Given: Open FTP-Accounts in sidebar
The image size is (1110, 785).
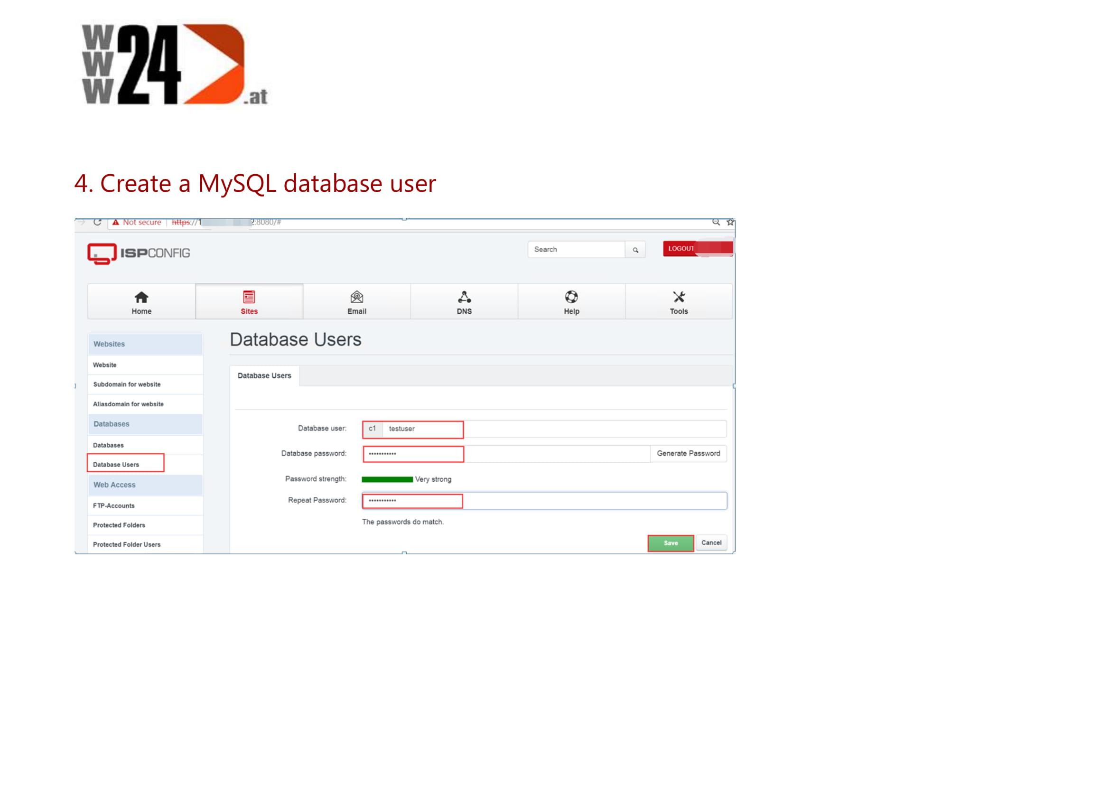Looking at the screenshot, I should click(113, 505).
